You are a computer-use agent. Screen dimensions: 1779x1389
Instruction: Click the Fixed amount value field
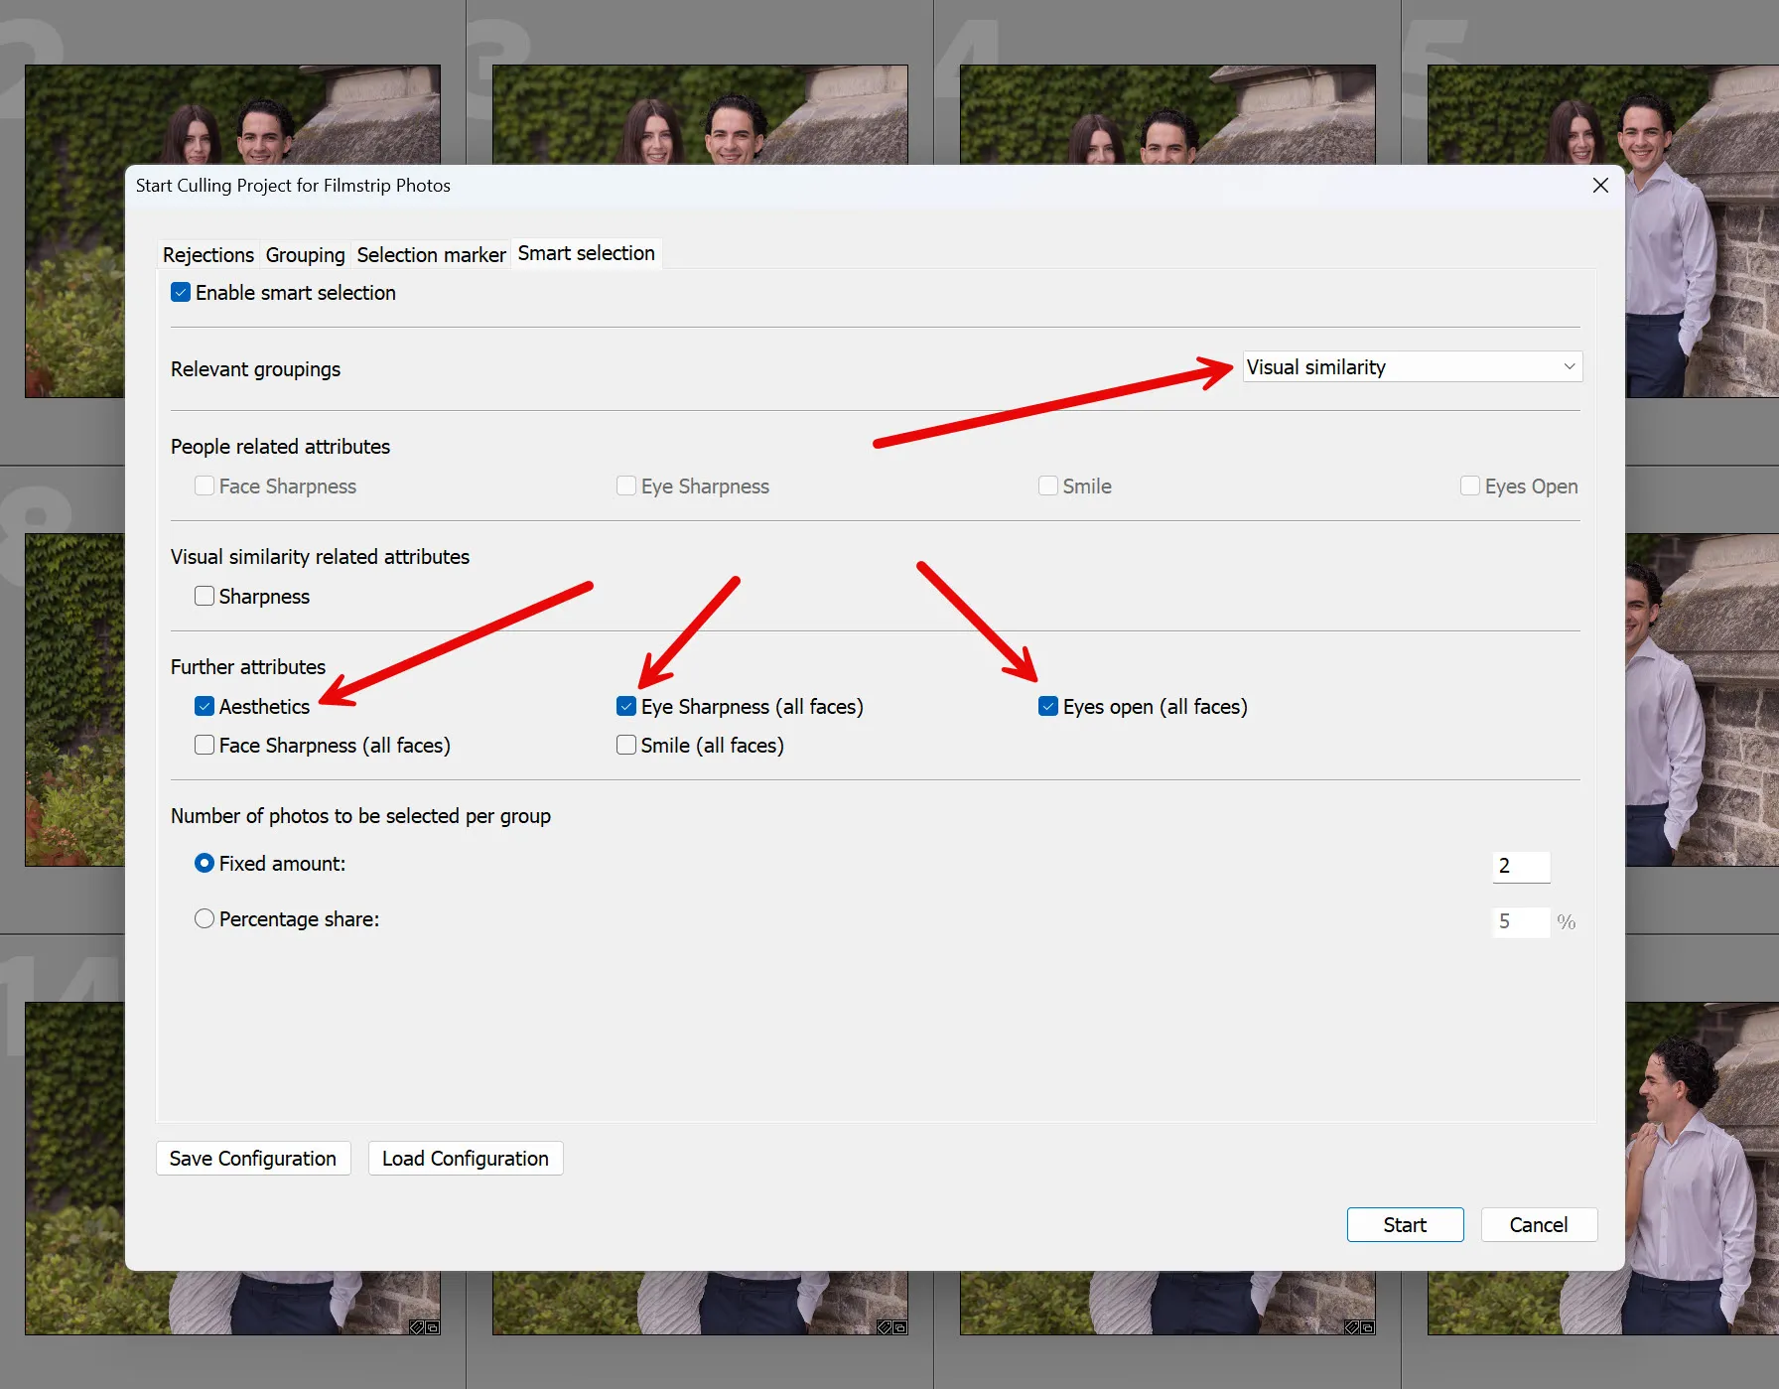1520,866
